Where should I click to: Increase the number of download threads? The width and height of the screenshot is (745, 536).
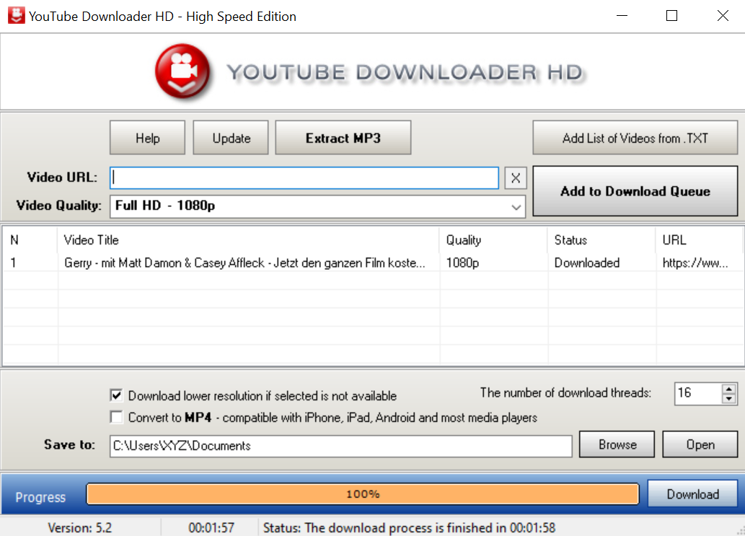729,389
